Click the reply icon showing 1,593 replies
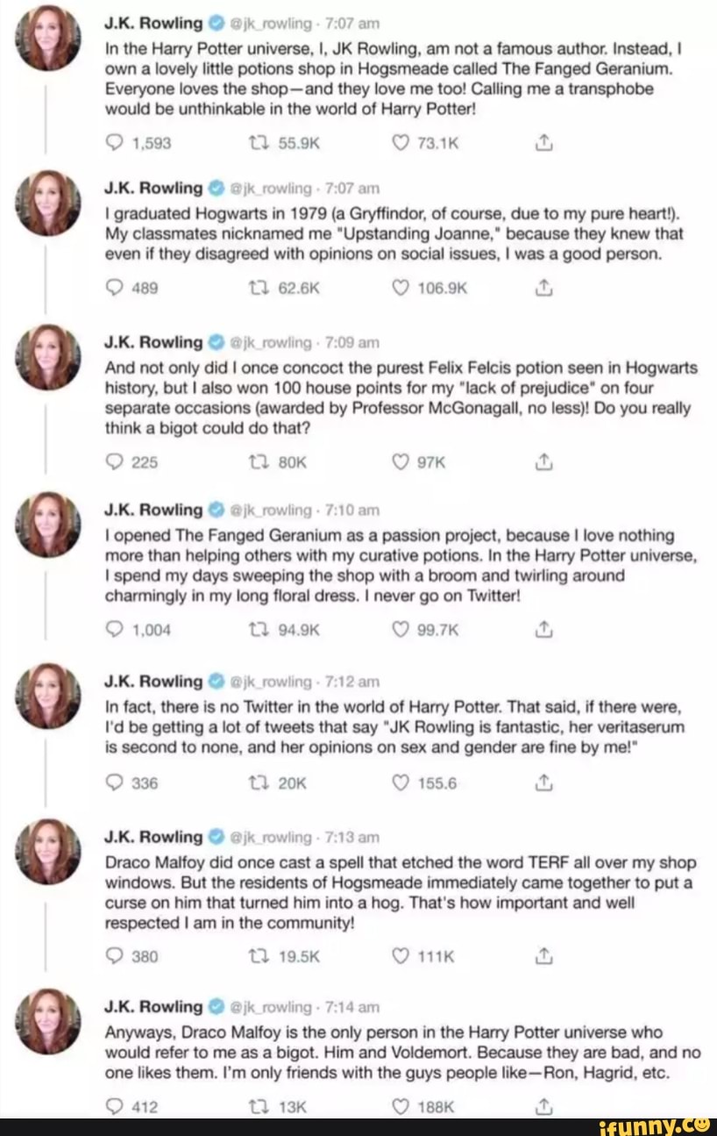Screen dimensions: 717x1136 pyautogui.click(x=113, y=144)
